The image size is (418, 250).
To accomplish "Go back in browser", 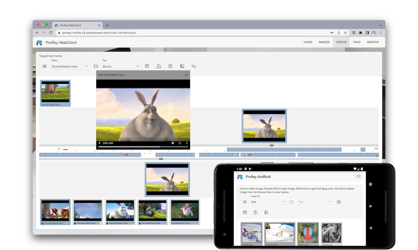I will (x=37, y=32).
